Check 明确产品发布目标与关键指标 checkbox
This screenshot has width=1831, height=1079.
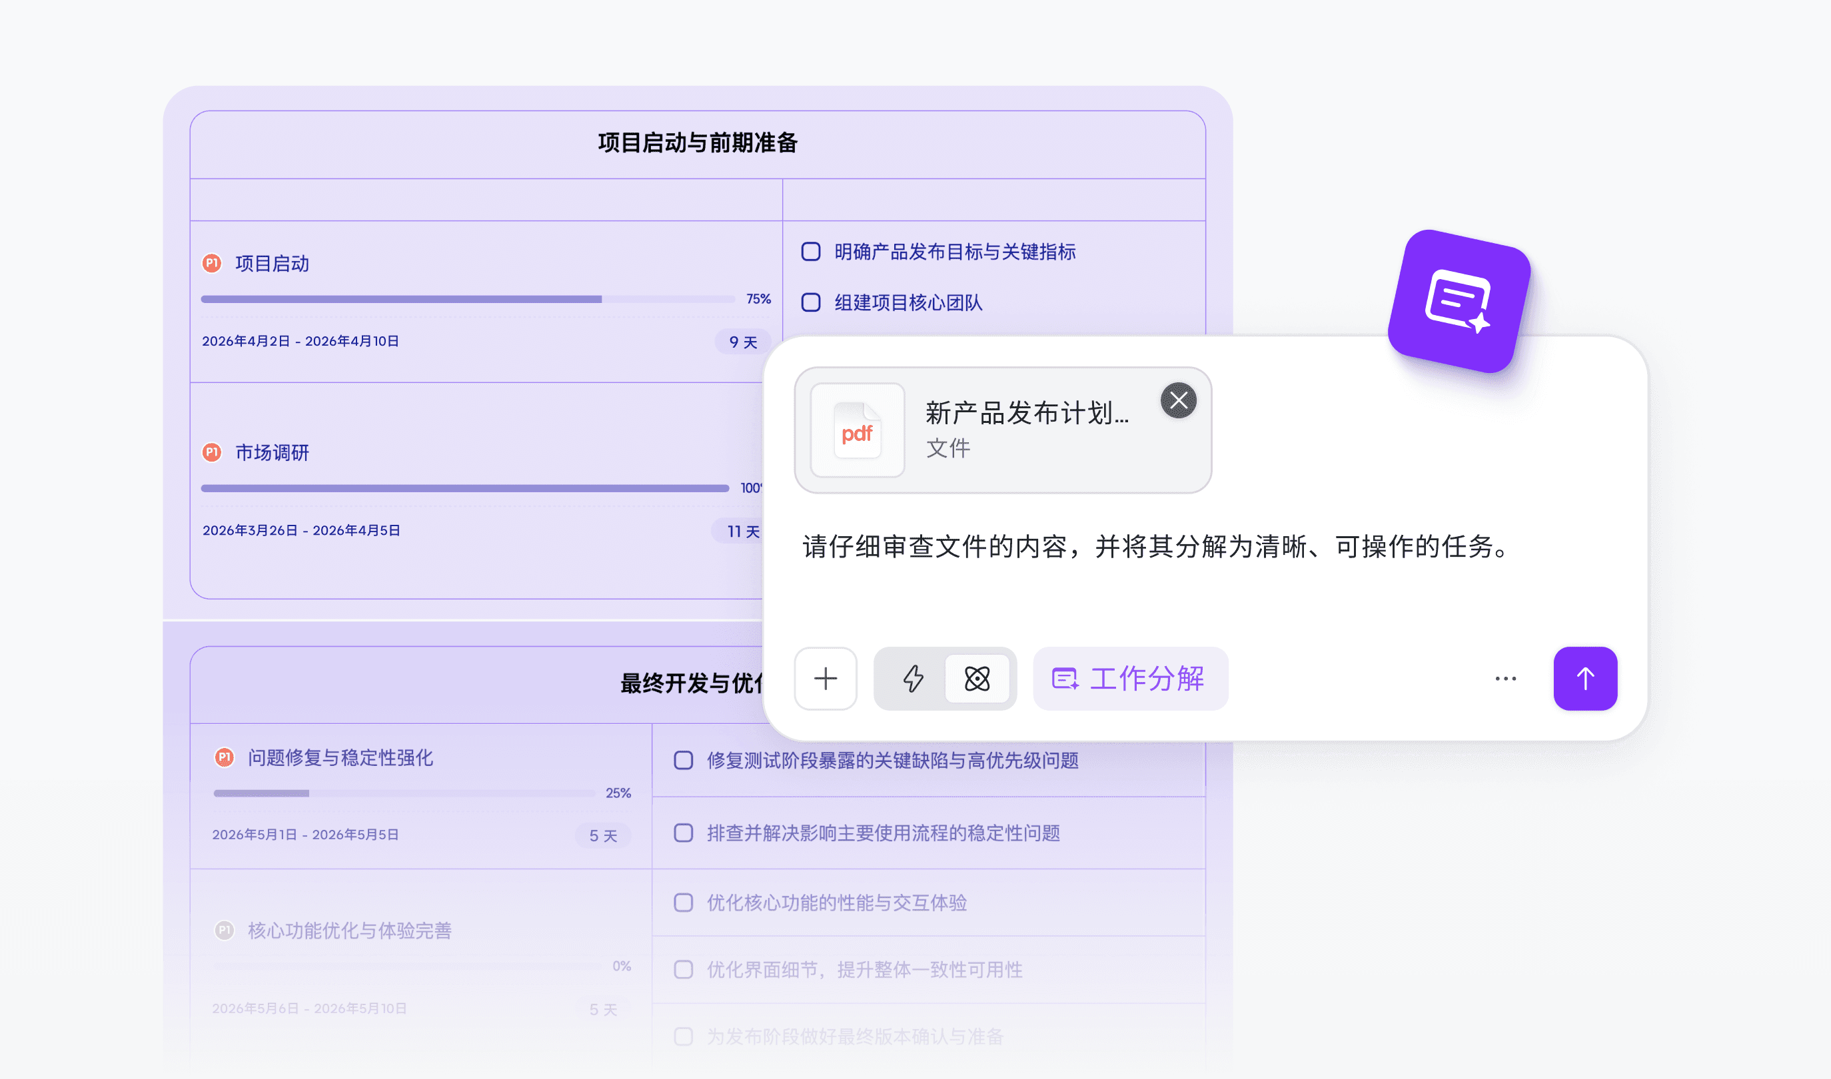811,252
